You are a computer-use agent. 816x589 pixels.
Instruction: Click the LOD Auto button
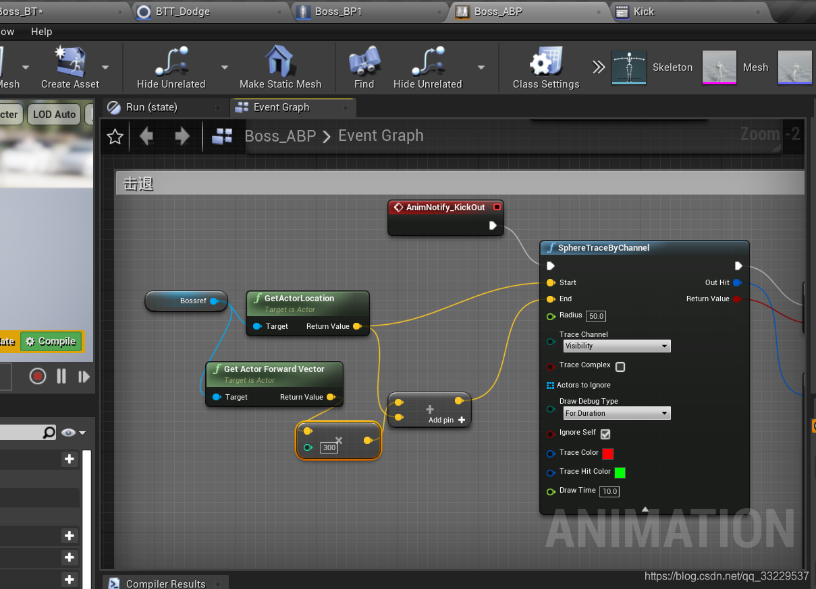click(54, 115)
